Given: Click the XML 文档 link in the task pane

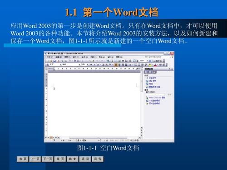Looking at the screenshot, I should click(153, 81).
